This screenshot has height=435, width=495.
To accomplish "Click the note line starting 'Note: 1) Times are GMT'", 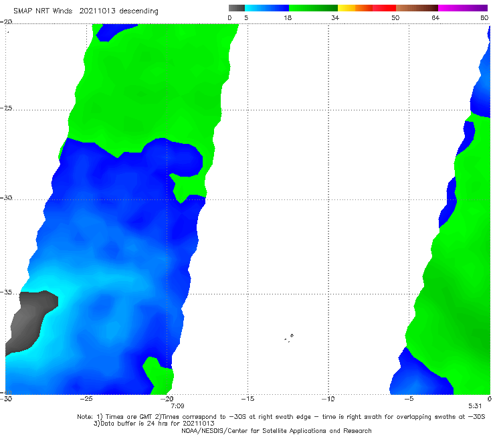I will (x=281, y=417).
